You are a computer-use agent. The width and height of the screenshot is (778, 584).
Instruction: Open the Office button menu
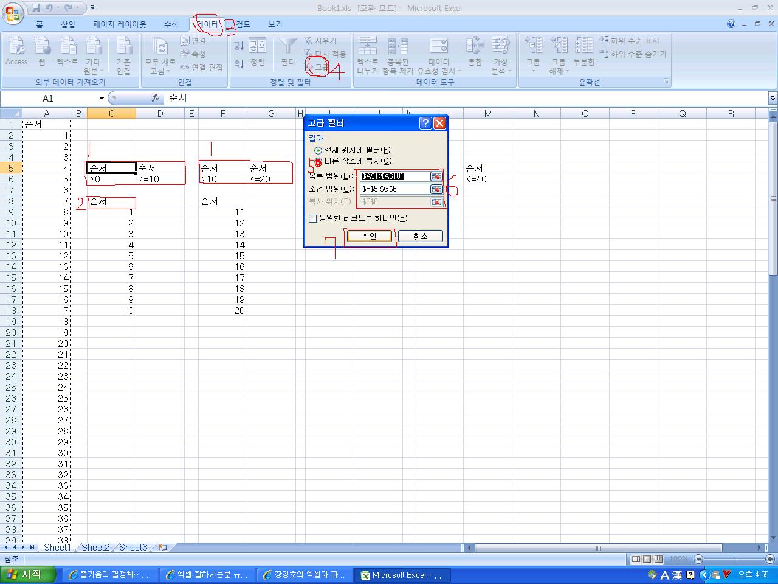pyautogui.click(x=12, y=12)
